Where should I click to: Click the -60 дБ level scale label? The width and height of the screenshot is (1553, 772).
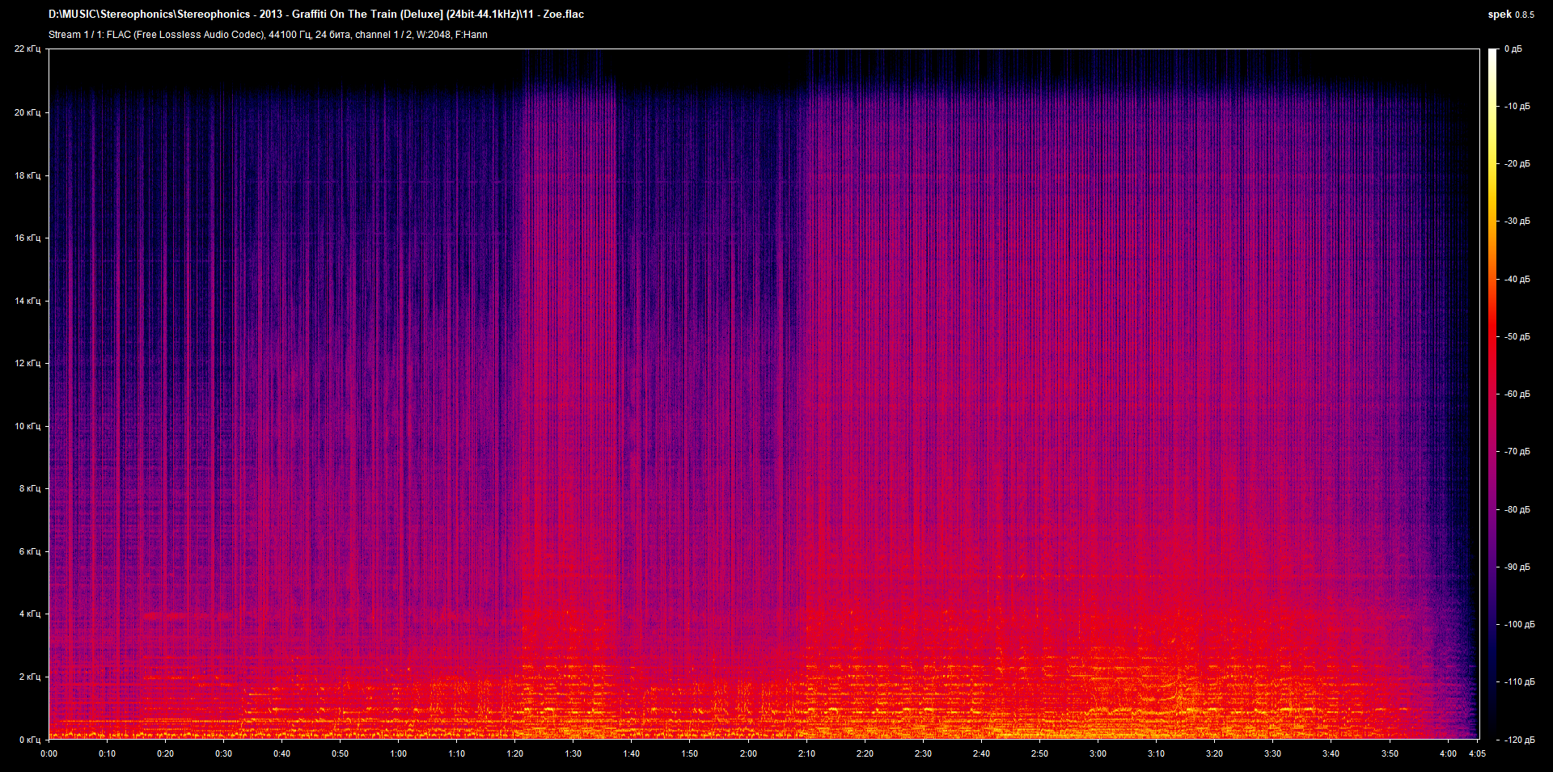(1516, 394)
